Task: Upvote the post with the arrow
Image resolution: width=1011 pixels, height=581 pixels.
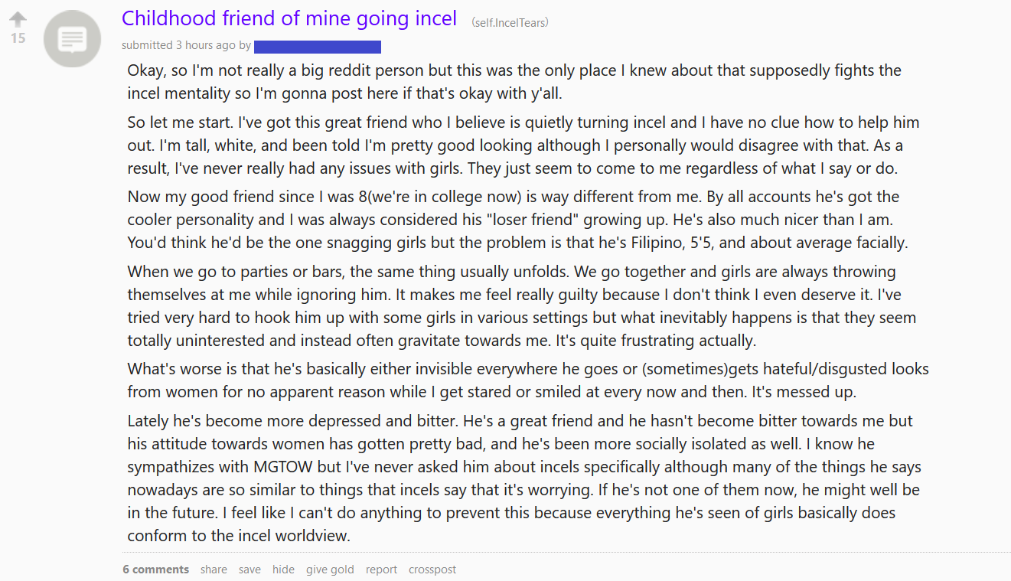Action: coord(18,19)
